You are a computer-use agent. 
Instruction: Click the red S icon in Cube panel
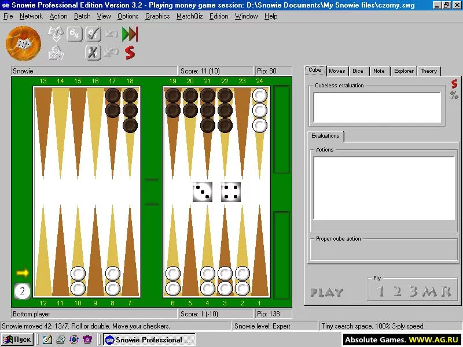454,84
